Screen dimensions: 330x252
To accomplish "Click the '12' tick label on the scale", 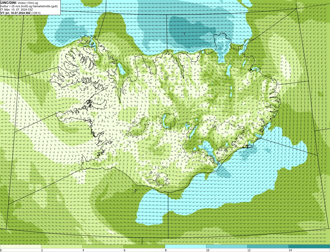I will click(249, 250).
